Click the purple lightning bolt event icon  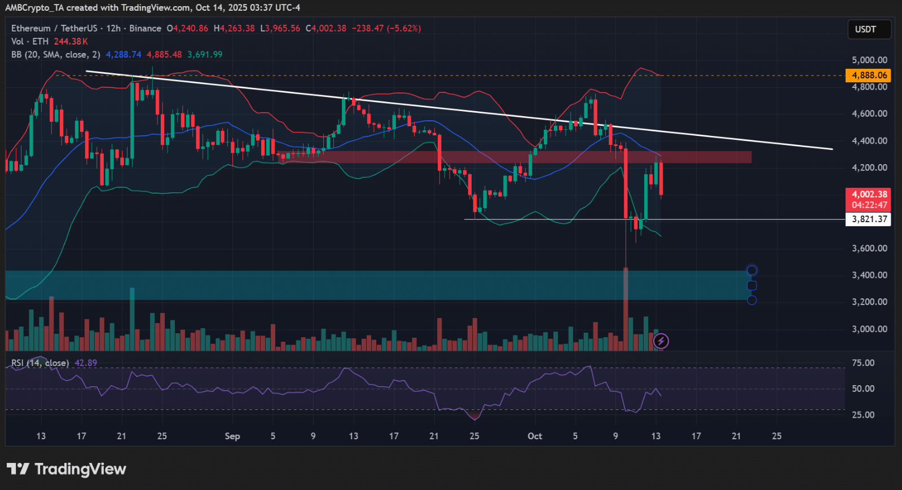661,341
